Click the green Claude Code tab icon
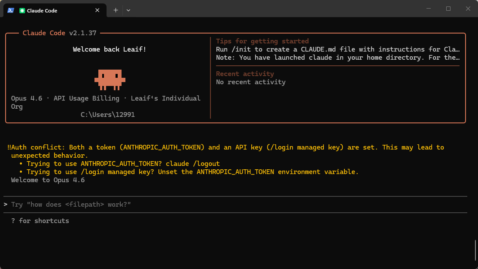Screen dimensions: 478x269 coord(22,11)
